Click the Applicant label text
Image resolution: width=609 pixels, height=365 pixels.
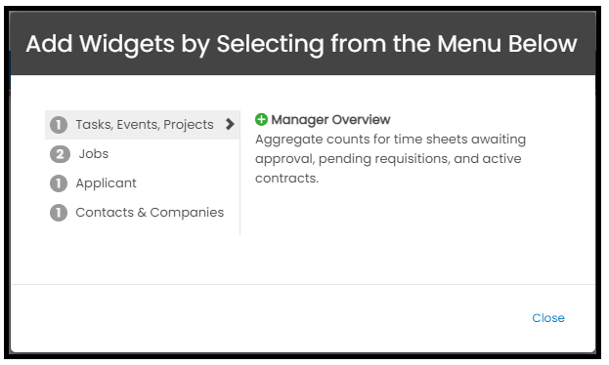pyautogui.click(x=106, y=183)
